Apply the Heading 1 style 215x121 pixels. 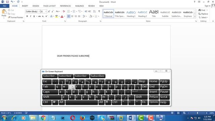tap(131, 14)
